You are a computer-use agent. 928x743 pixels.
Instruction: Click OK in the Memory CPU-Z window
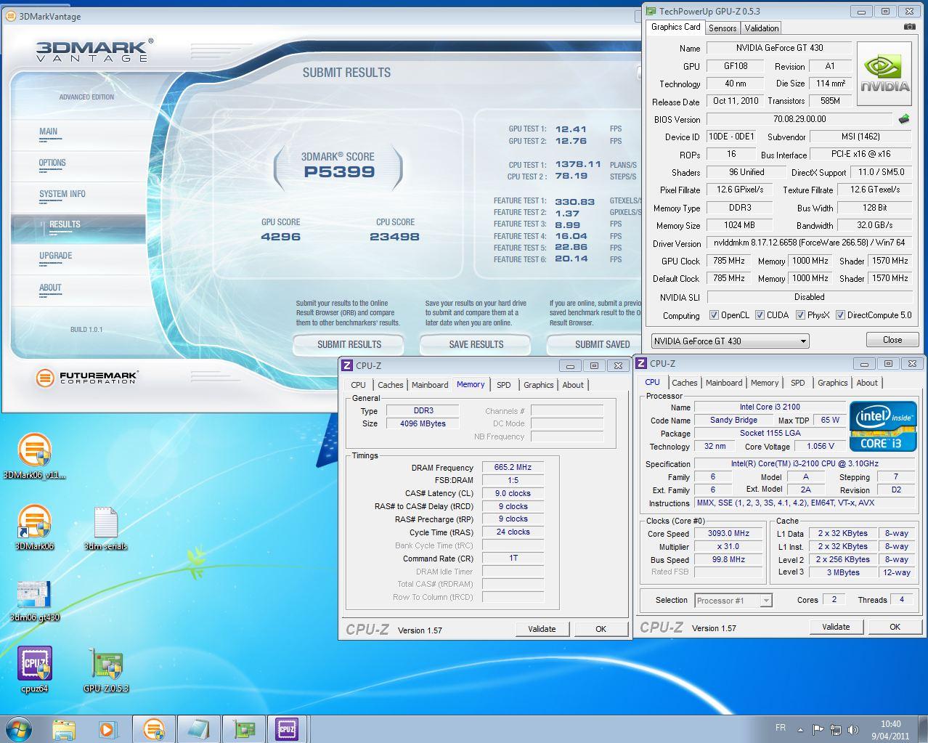pos(601,629)
